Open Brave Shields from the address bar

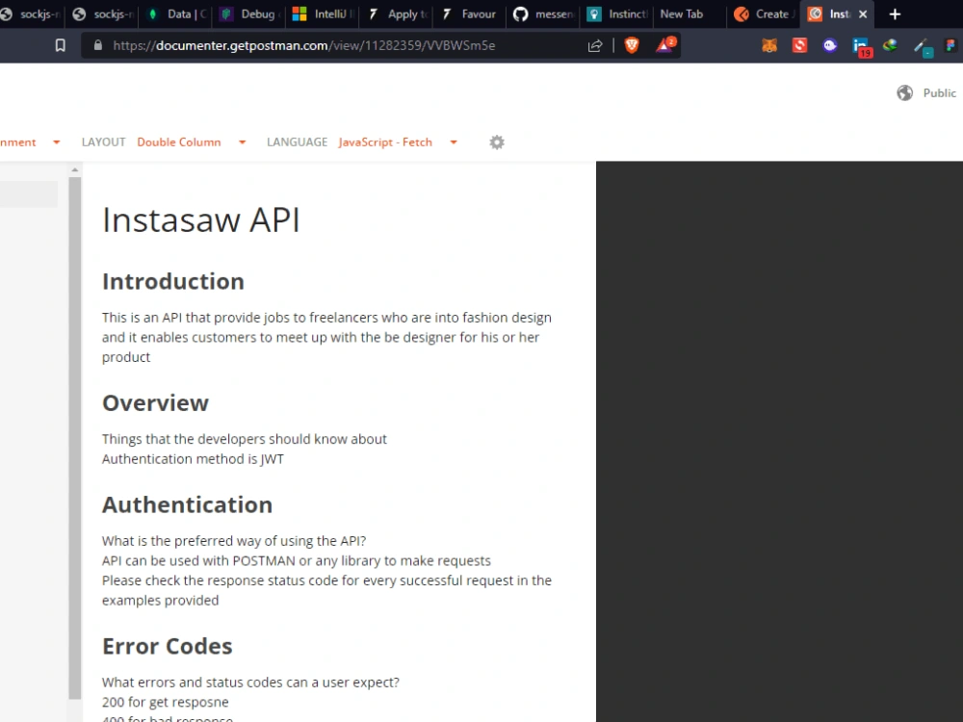pyautogui.click(x=632, y=44)
